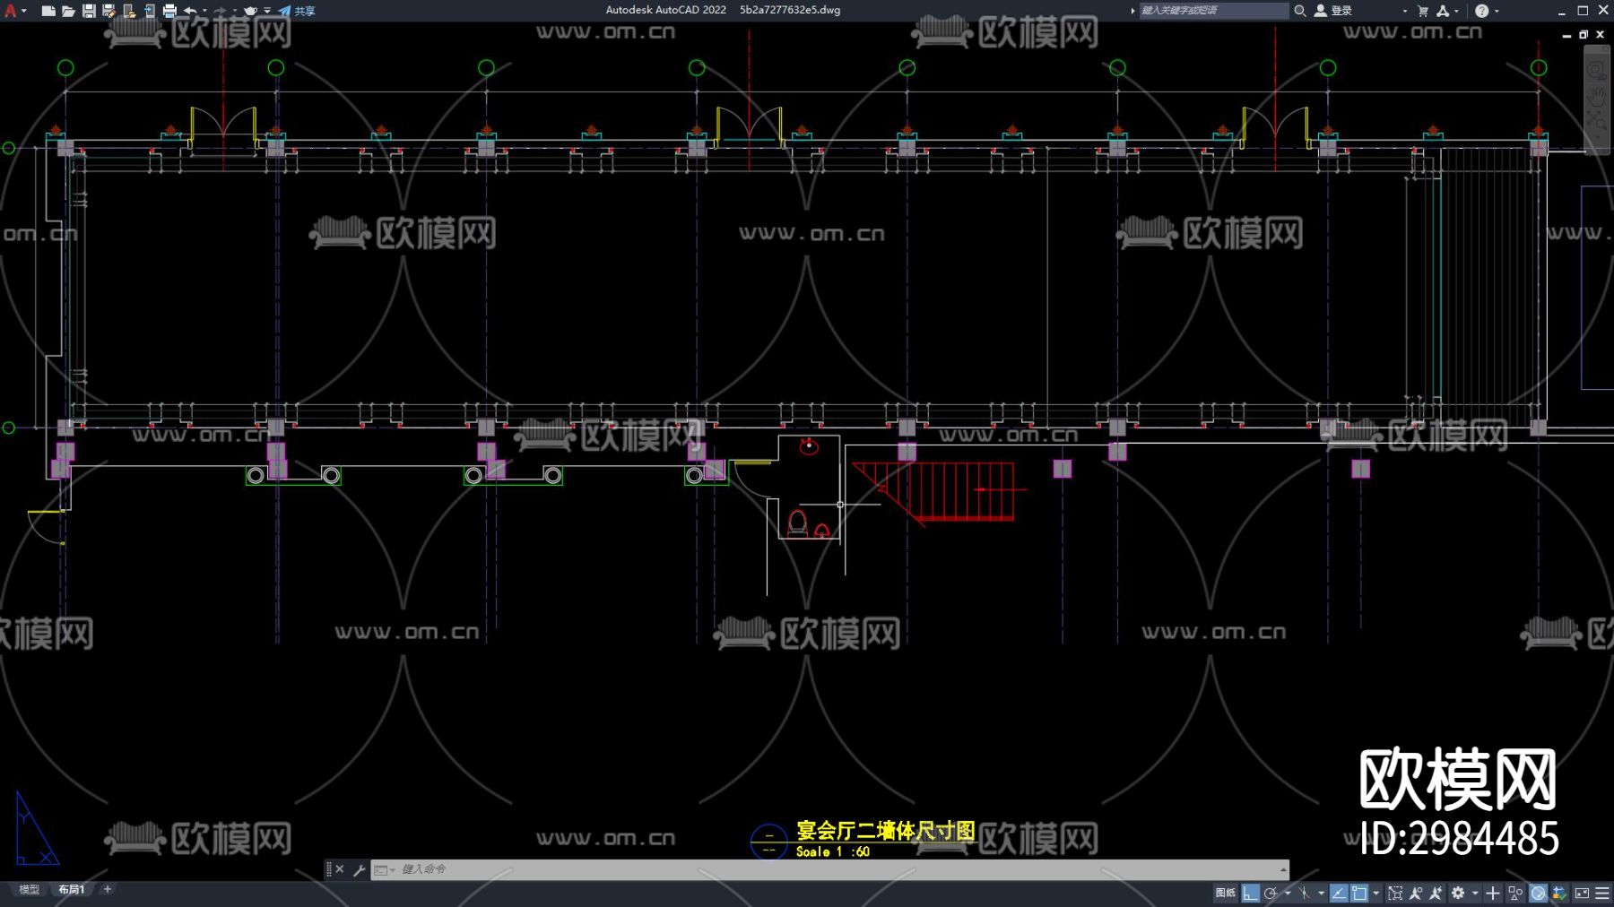Click the 共享 (Share) button
1614x907 pixels.
(x=298, y=11)
